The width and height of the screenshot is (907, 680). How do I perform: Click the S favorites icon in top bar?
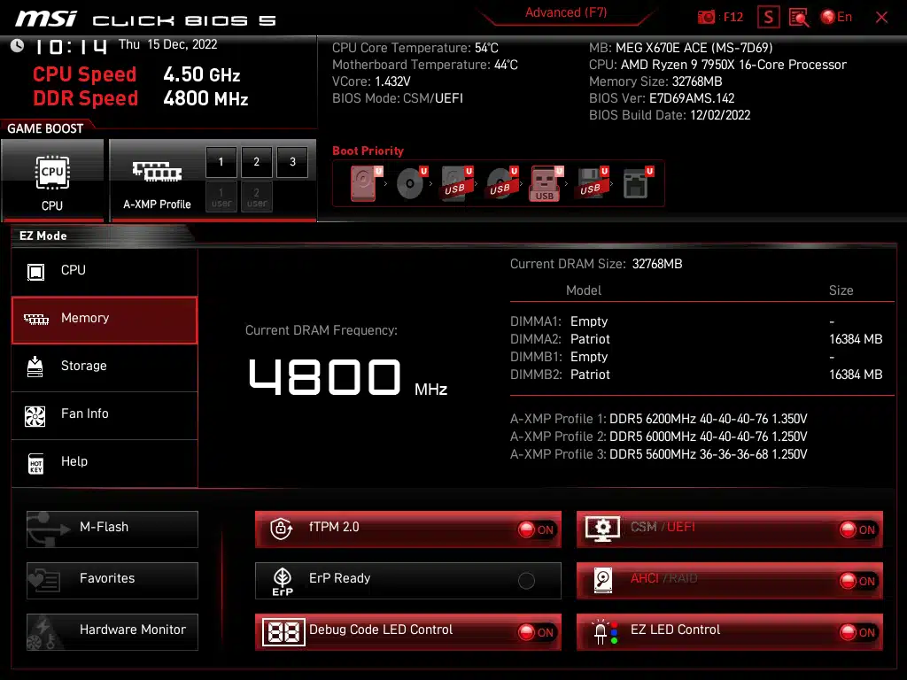pyautogui.click(x=769, y=18)
